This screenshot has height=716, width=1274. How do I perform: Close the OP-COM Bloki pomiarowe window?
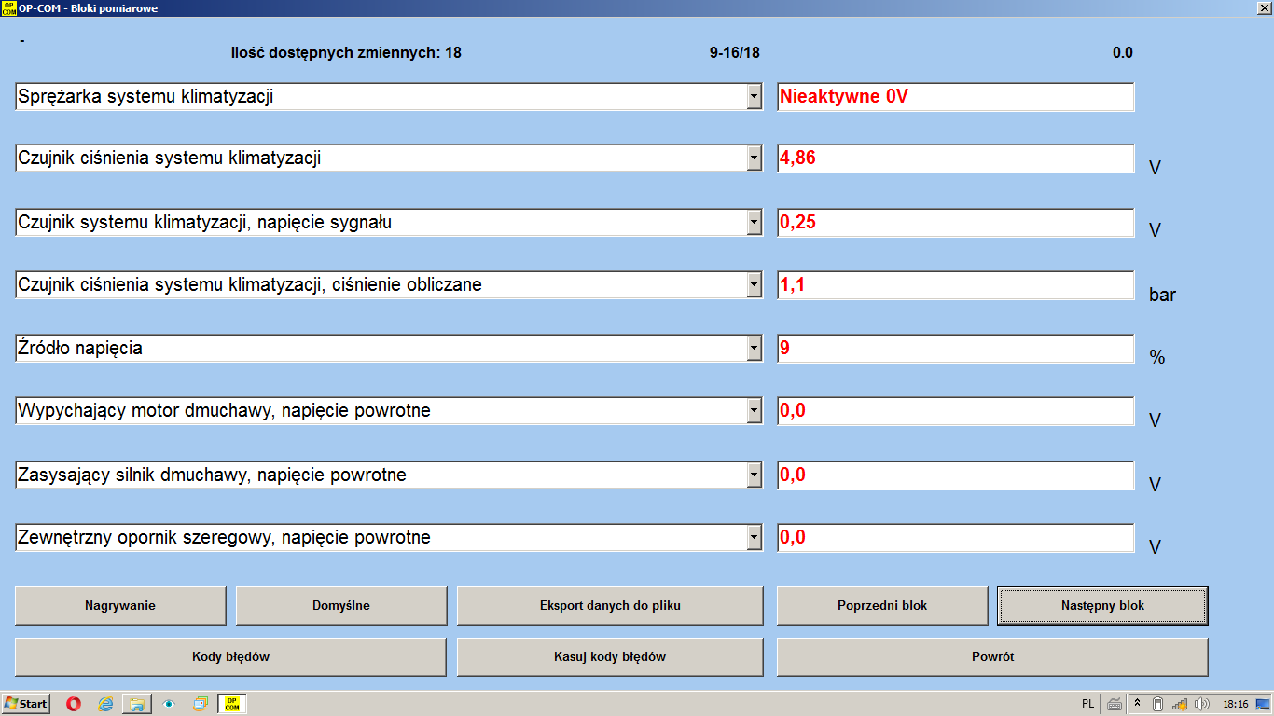[x=1266, y=7]
